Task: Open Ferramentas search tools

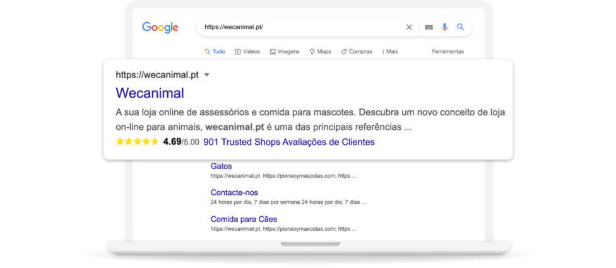Action: point(448,52)
